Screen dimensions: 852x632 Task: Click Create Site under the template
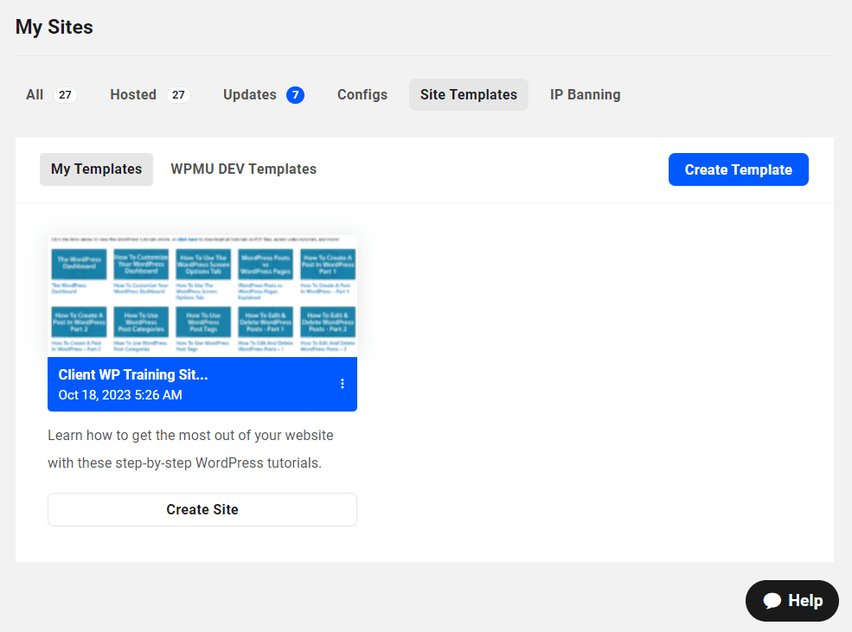[x=202, y=509]
